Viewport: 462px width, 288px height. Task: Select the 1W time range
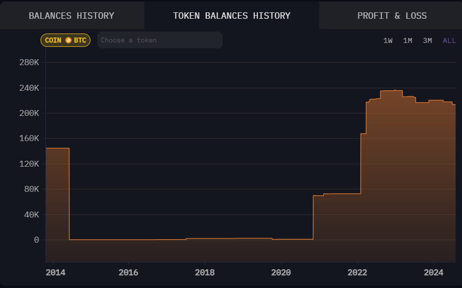(388, 40)
